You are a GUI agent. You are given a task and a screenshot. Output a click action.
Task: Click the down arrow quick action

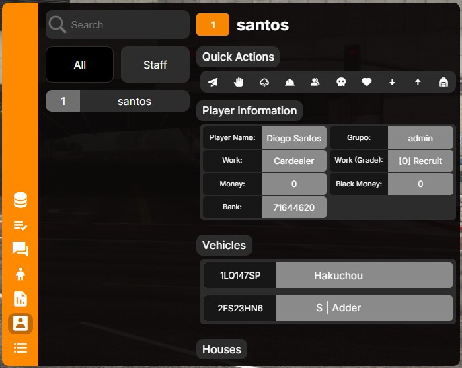click(x=392, y=82)
